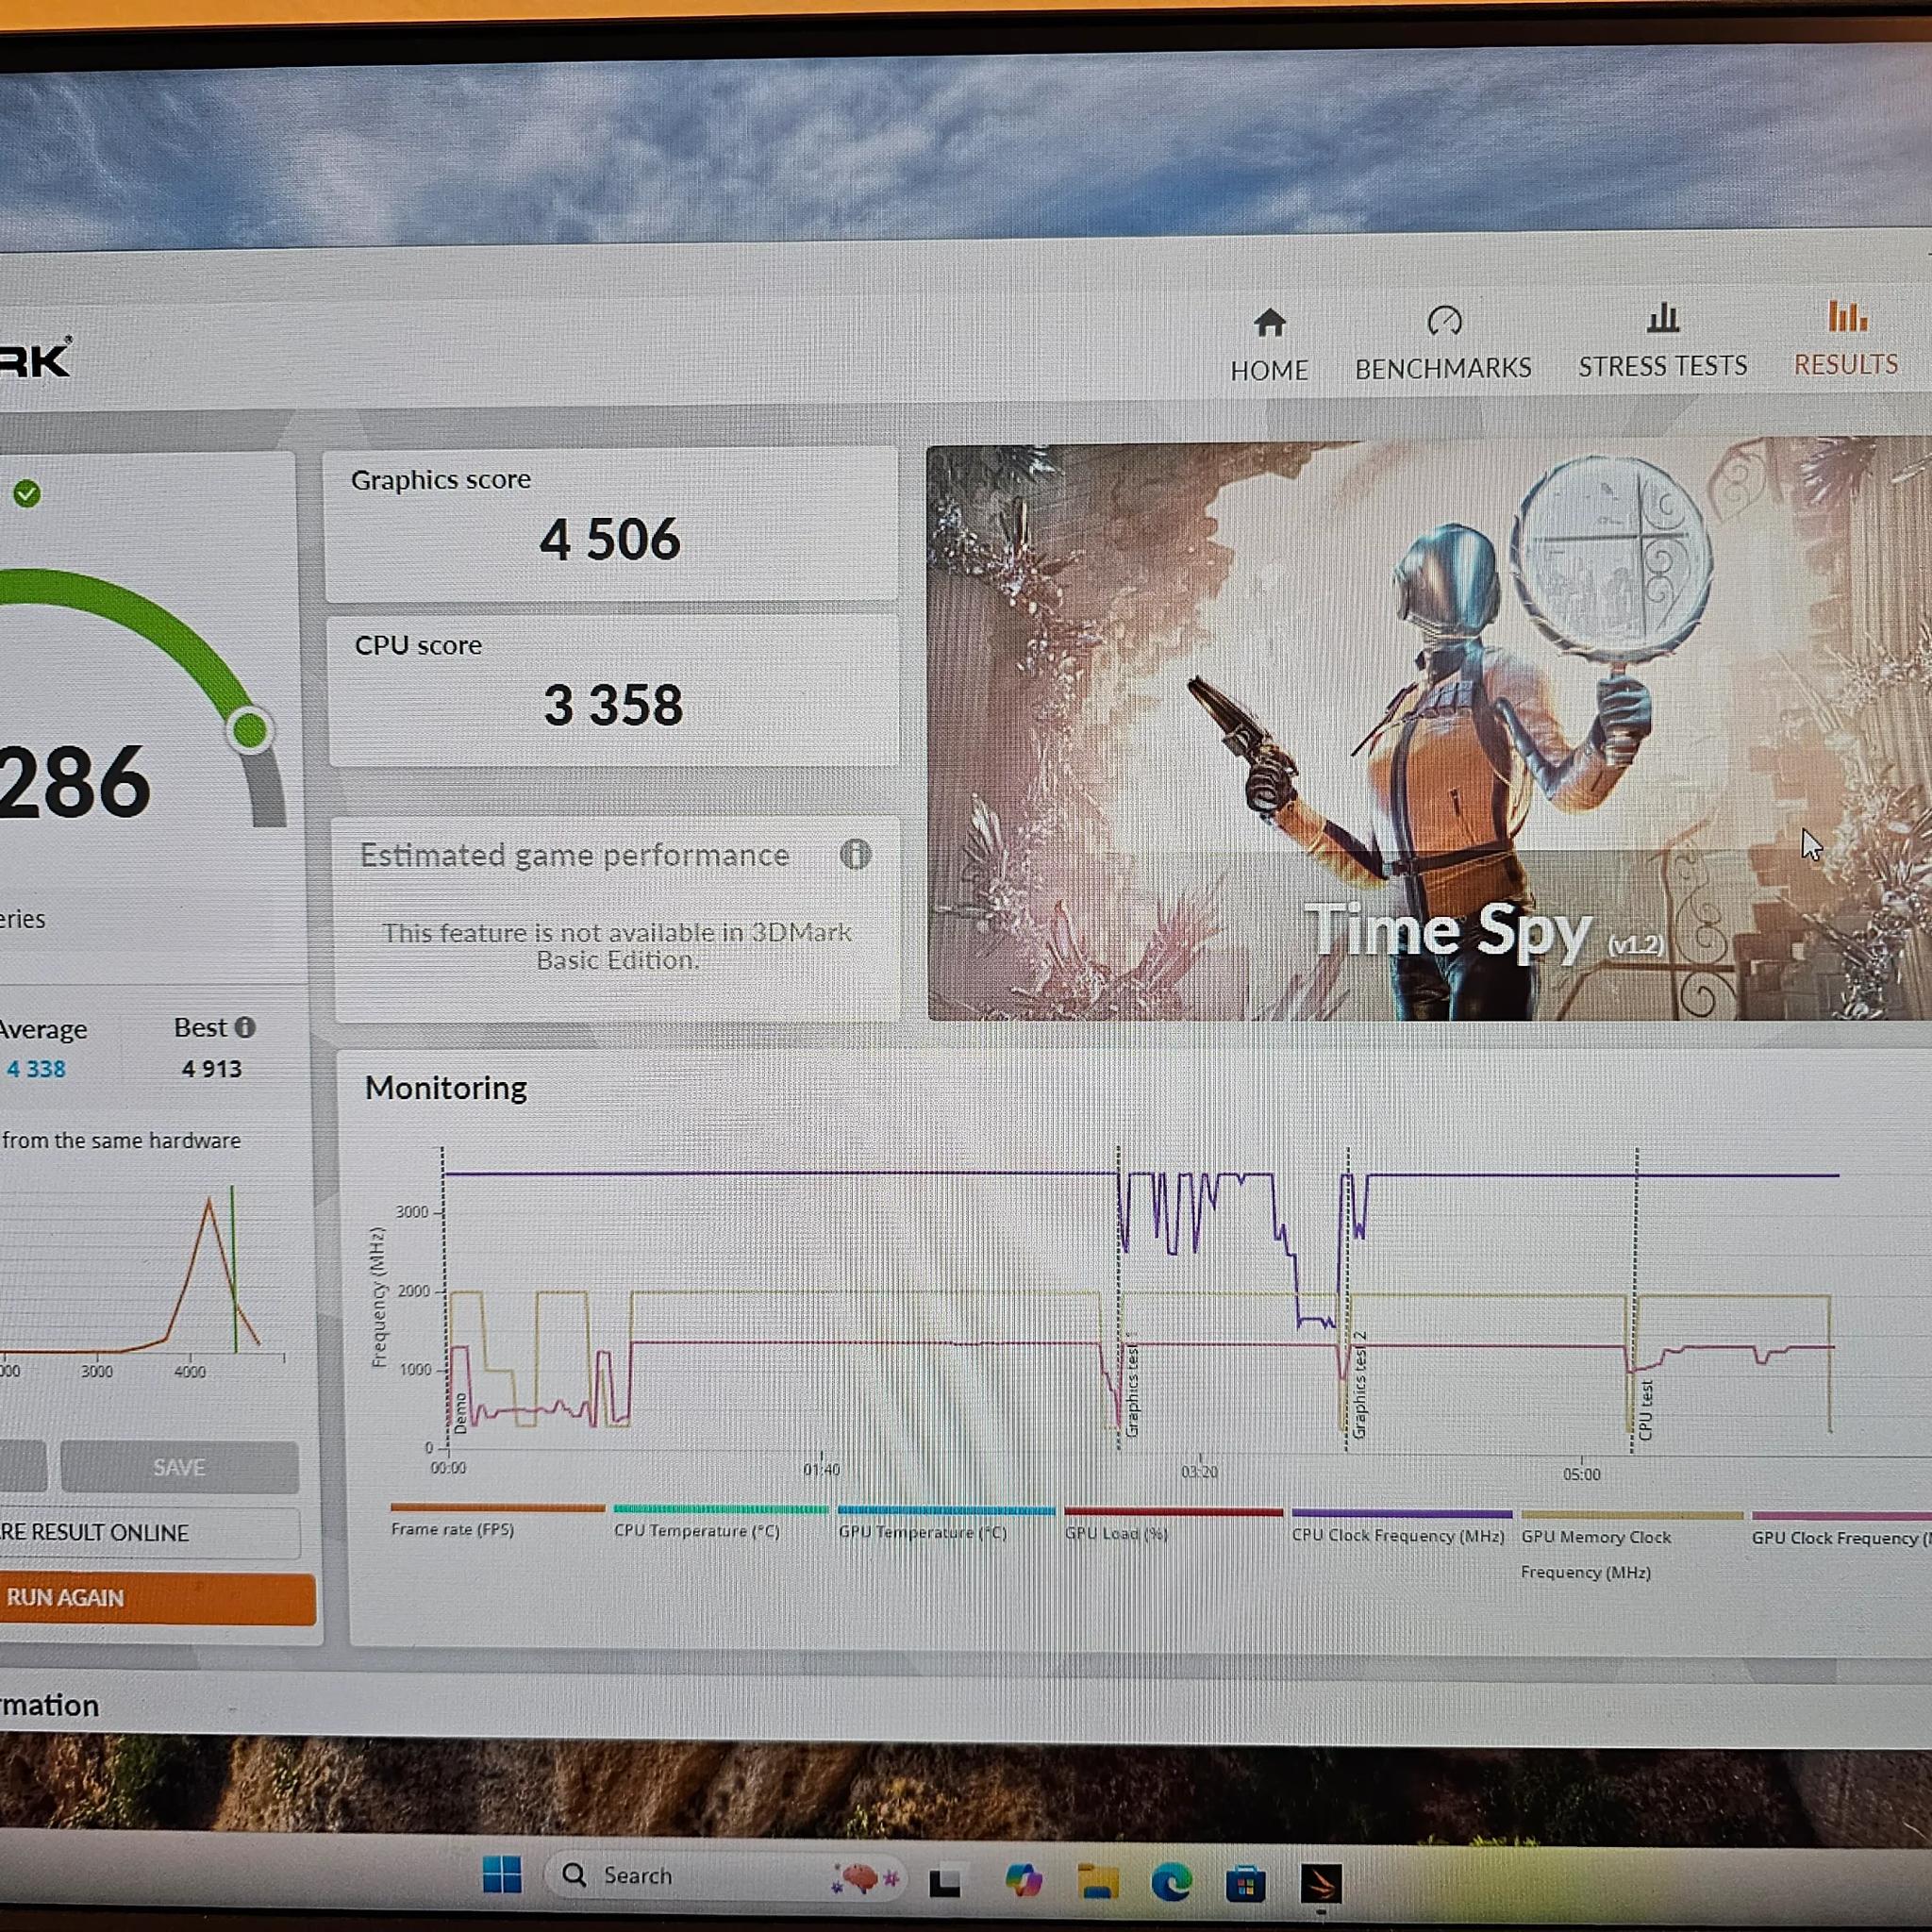Click the Monitoring section heading
1932x1932 pixels.
(x=446, y=1088)
